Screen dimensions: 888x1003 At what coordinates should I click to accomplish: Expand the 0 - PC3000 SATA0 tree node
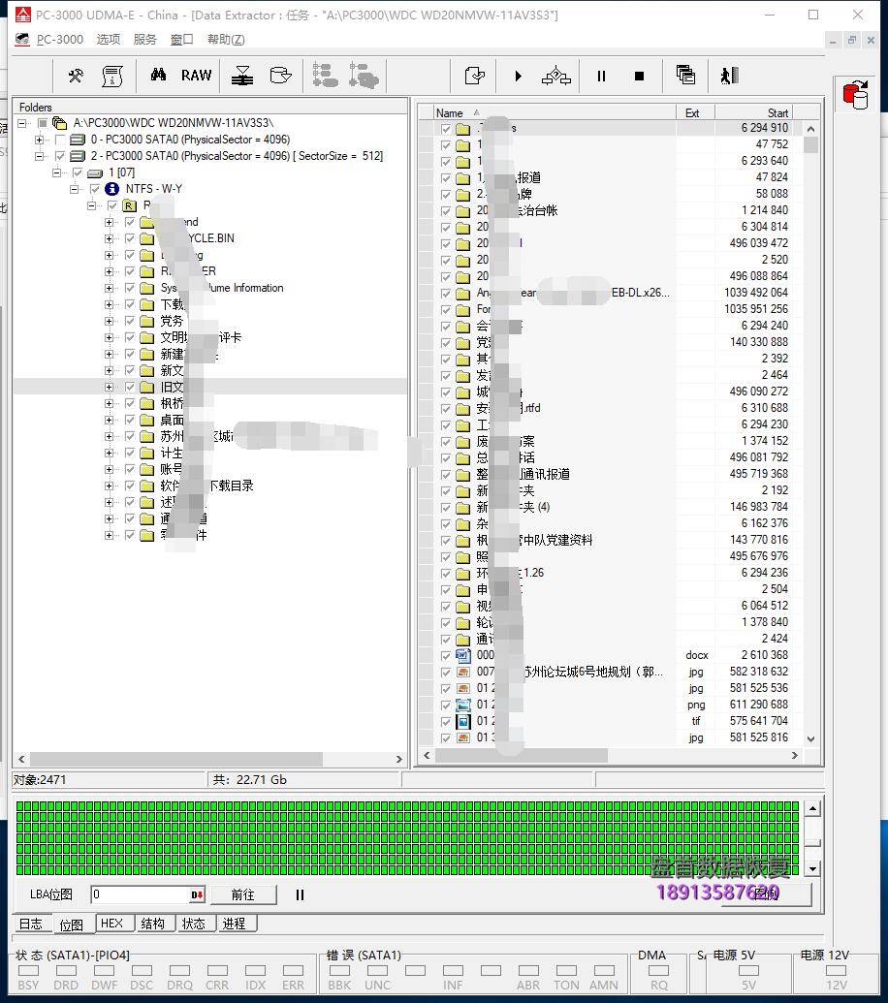[x=41, y=140]
